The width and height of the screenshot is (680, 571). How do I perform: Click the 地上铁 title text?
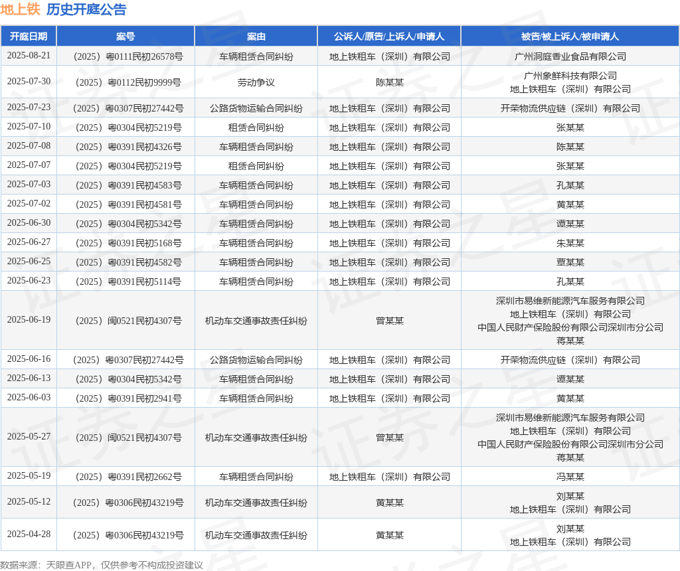pyautogui.click(x=20, y=9)
